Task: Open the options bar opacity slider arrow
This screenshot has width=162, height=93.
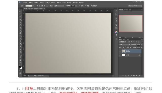Action: pos(76,6)
